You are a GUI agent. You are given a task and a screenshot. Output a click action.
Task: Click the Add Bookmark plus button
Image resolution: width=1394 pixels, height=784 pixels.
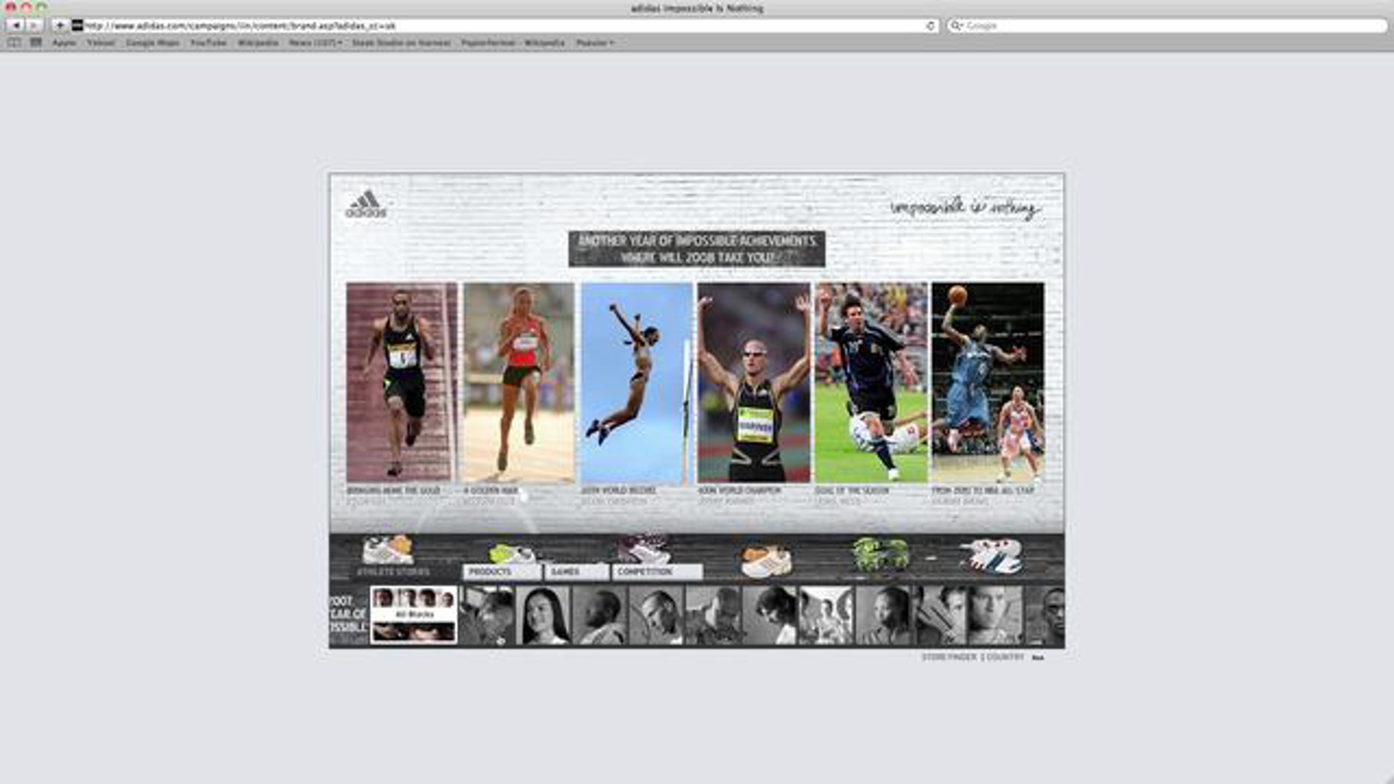pyautogui.click(x=59, y=26)
